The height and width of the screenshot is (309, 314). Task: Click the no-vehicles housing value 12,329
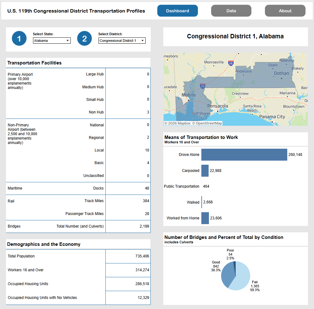143,298
